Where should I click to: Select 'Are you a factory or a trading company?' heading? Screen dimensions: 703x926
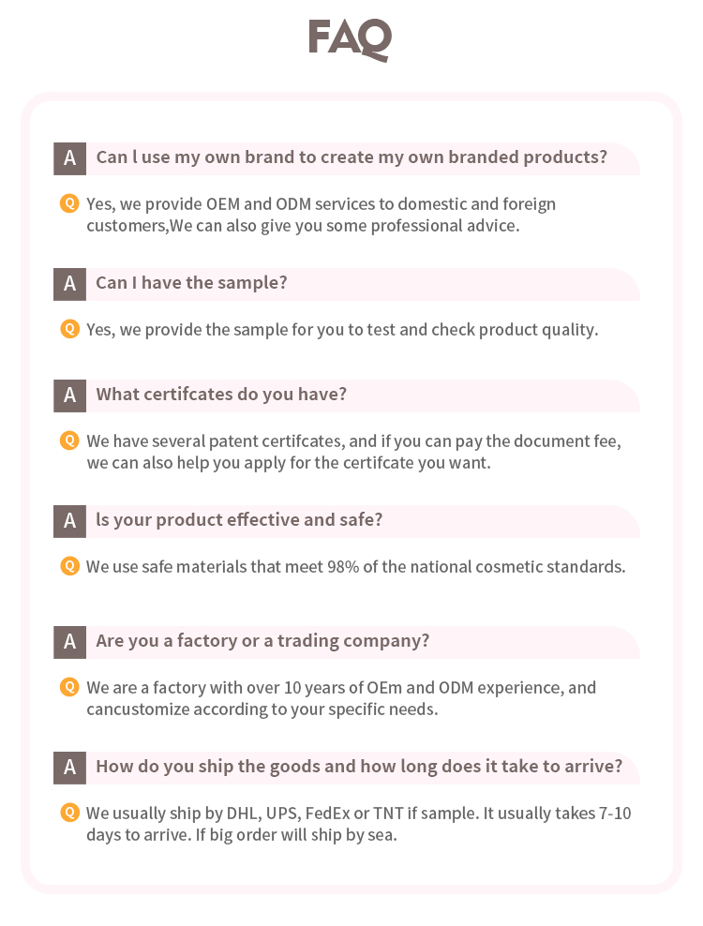262,641
